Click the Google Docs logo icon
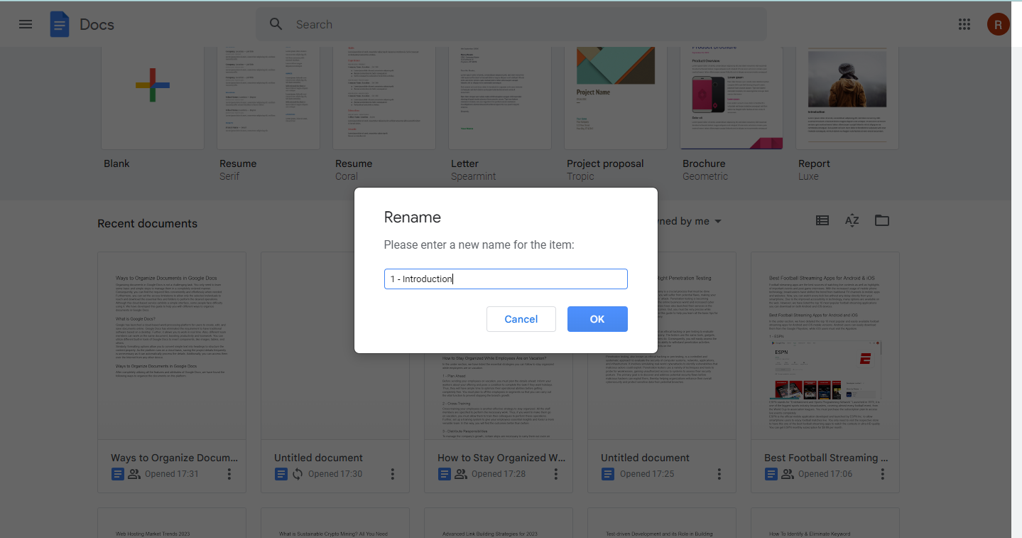1022x538 pixels. [x=60, y=24]
